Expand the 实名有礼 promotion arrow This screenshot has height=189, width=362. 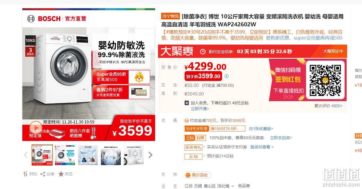point(205,147)
